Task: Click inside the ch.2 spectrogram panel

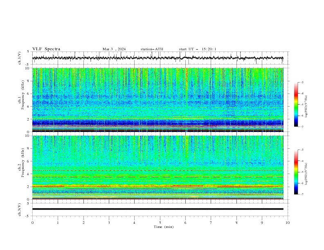Action: [x=157, y=167]
